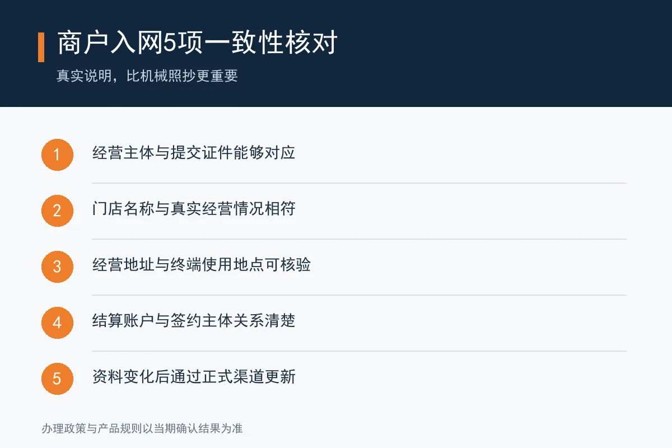The image size is (672, 448).
Task: Click the orange number 4 circle
Action: (x=57, y=323)
